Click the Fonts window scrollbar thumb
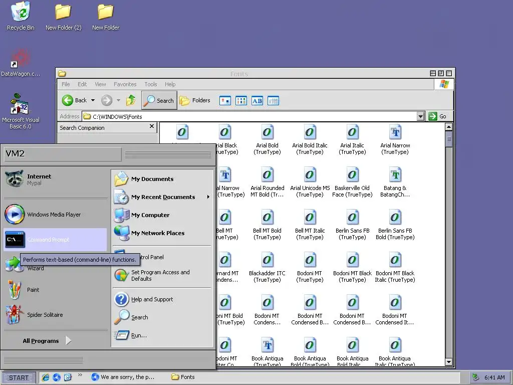This screenshot has height=385, width=513. [449, 139]
